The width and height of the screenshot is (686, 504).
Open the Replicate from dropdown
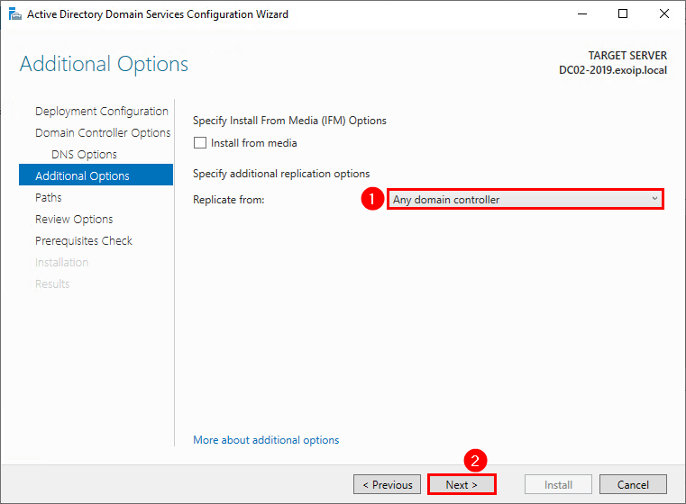525,200
